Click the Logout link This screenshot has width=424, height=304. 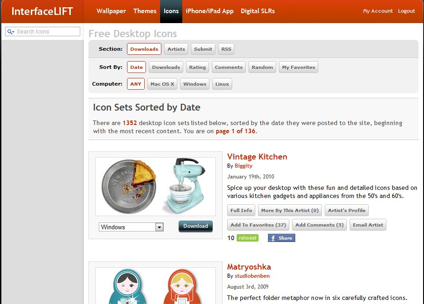(x=406, y=11)
